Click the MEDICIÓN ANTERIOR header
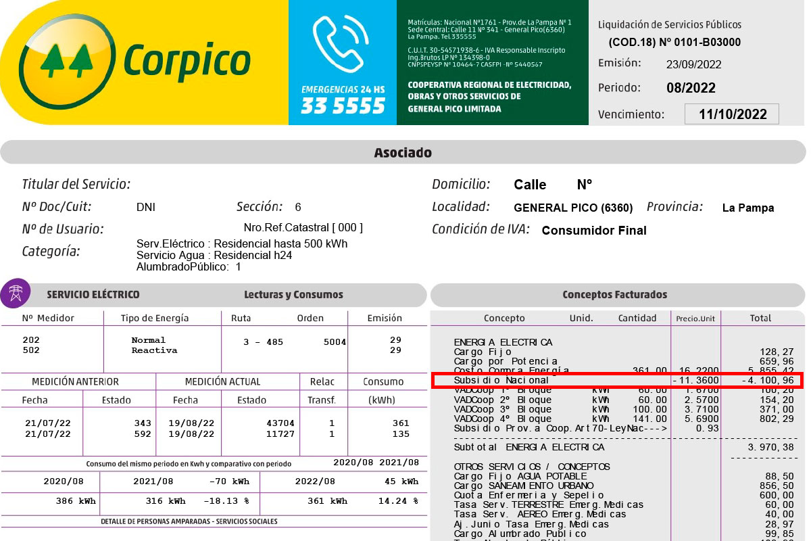The height and width of the screenshot is (541, 811). (x=75, y=381)
